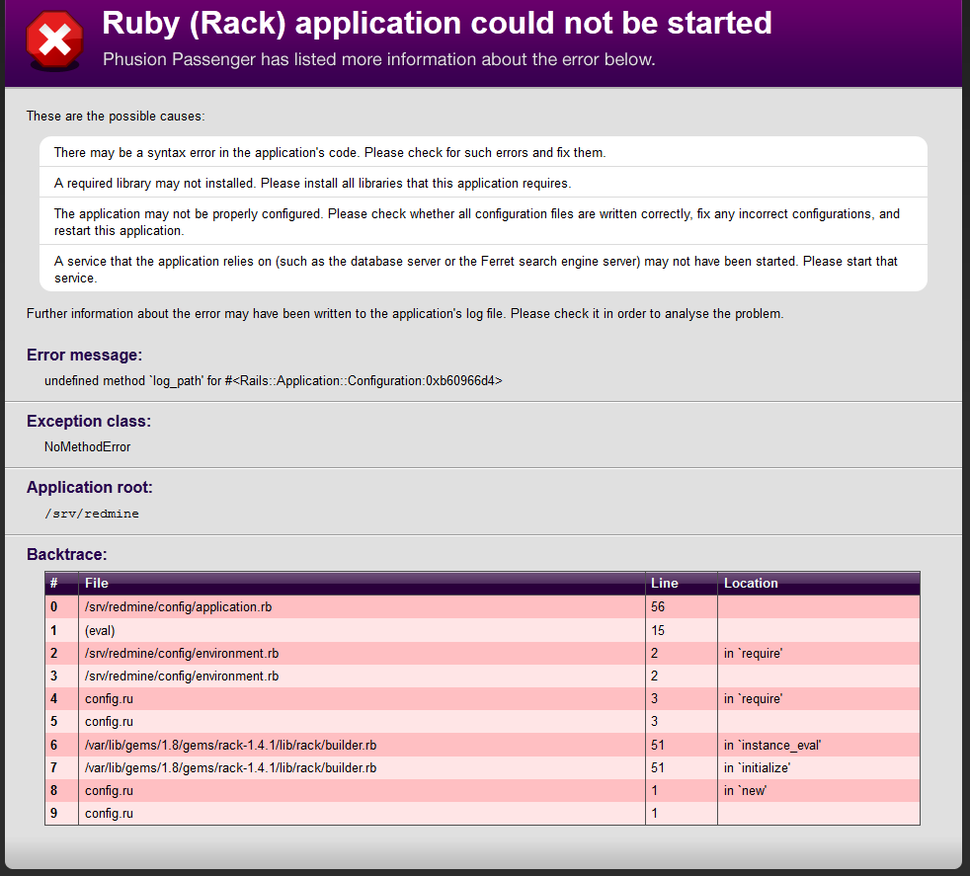Select the undefined method log_path error text

274,381
